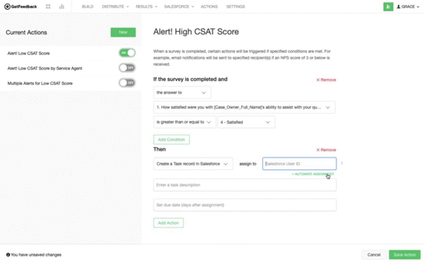Open the SALESFORCE menu
Viewport: 425px width, 265px height.
click(179, 7)
